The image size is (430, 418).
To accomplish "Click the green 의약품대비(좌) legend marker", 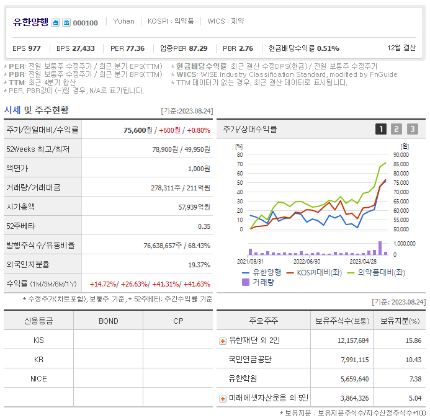I will (351, 273).
